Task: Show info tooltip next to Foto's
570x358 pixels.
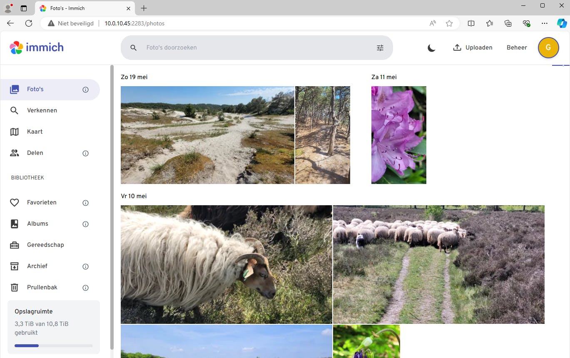Action: pos(85,89)
